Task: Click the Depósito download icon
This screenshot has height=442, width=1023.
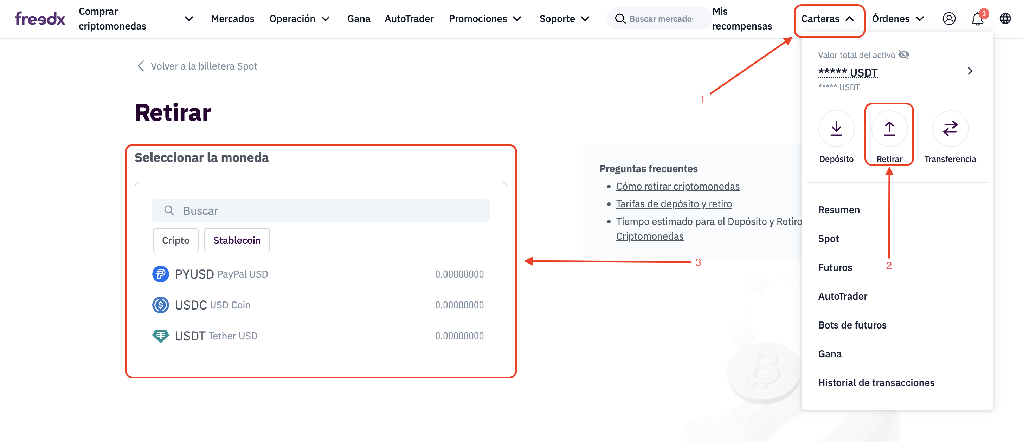Action: pyautogui.click(x=836, y=129)
